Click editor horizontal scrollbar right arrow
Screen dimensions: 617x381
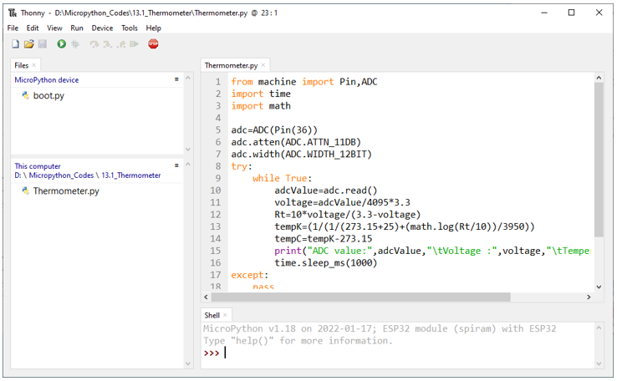tap(589, 297)
